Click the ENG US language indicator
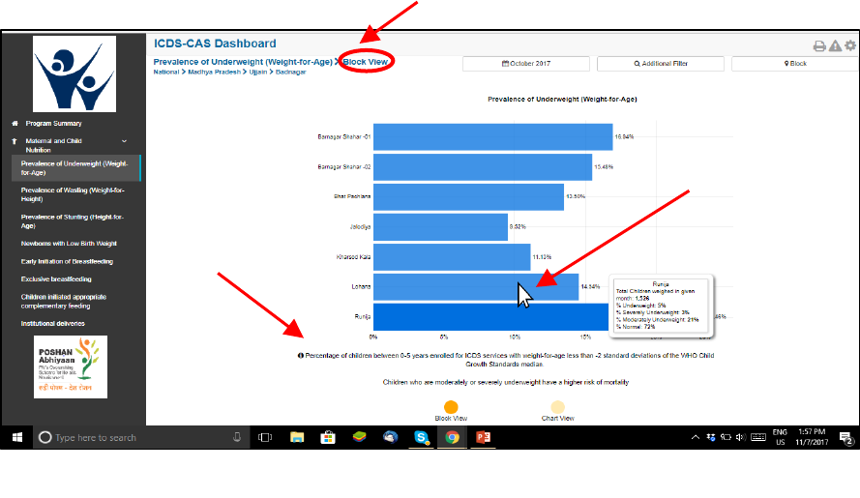860x498 pixels. pos(780,437)
